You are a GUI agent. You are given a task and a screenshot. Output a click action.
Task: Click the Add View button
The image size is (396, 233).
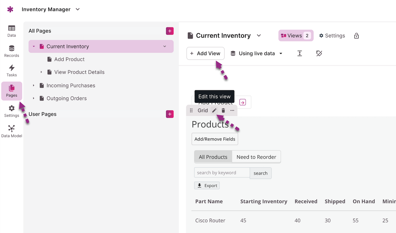(205, 53)
